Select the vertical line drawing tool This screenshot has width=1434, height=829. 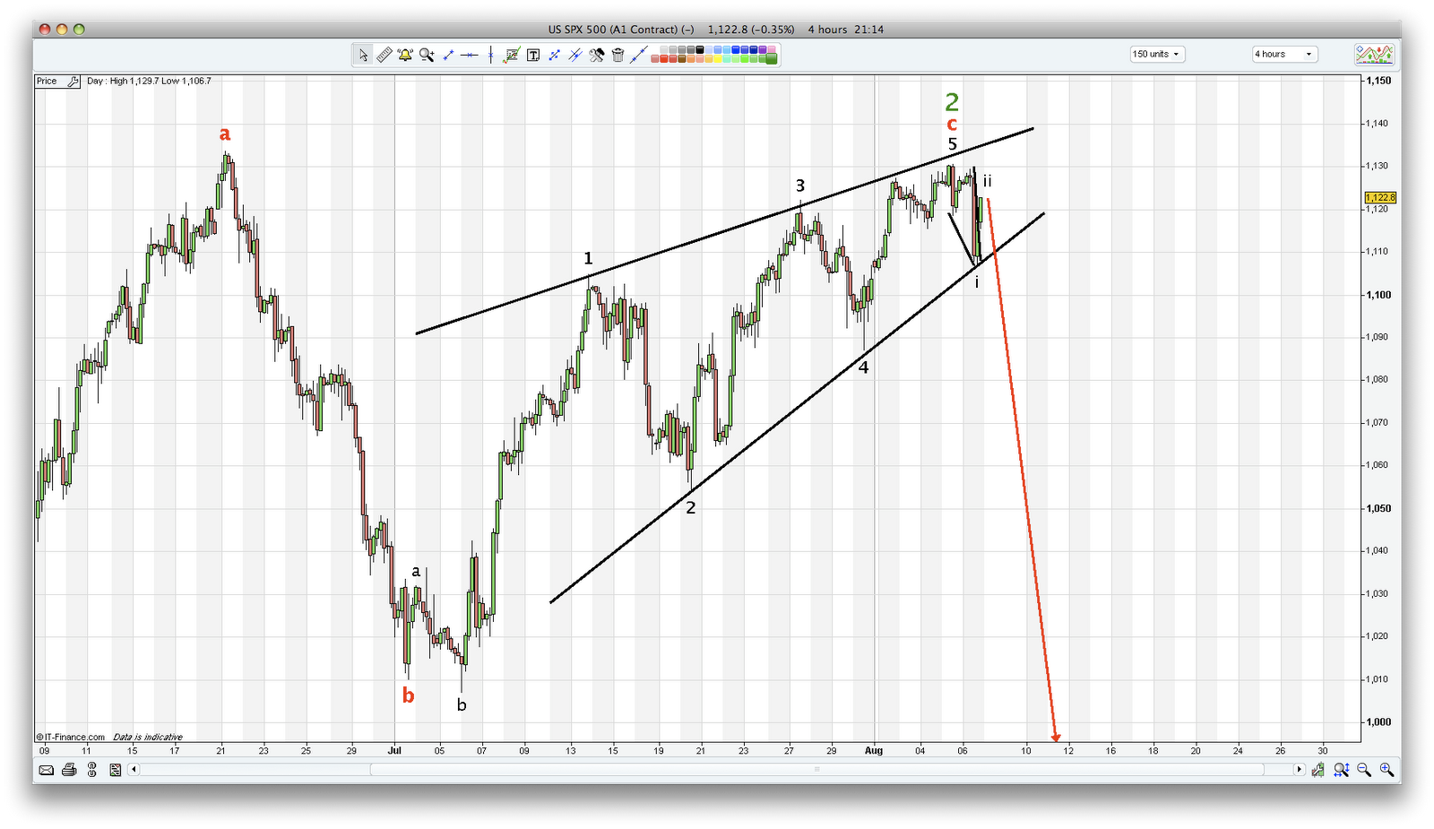[490, 55]
